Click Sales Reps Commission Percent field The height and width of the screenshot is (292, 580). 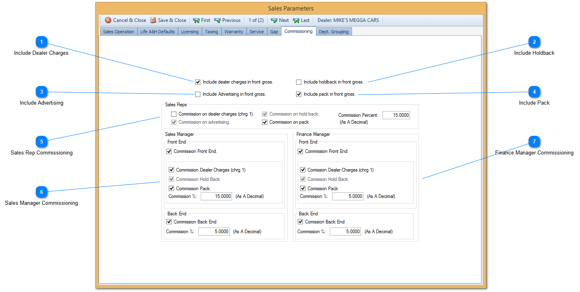coord(396,115)
